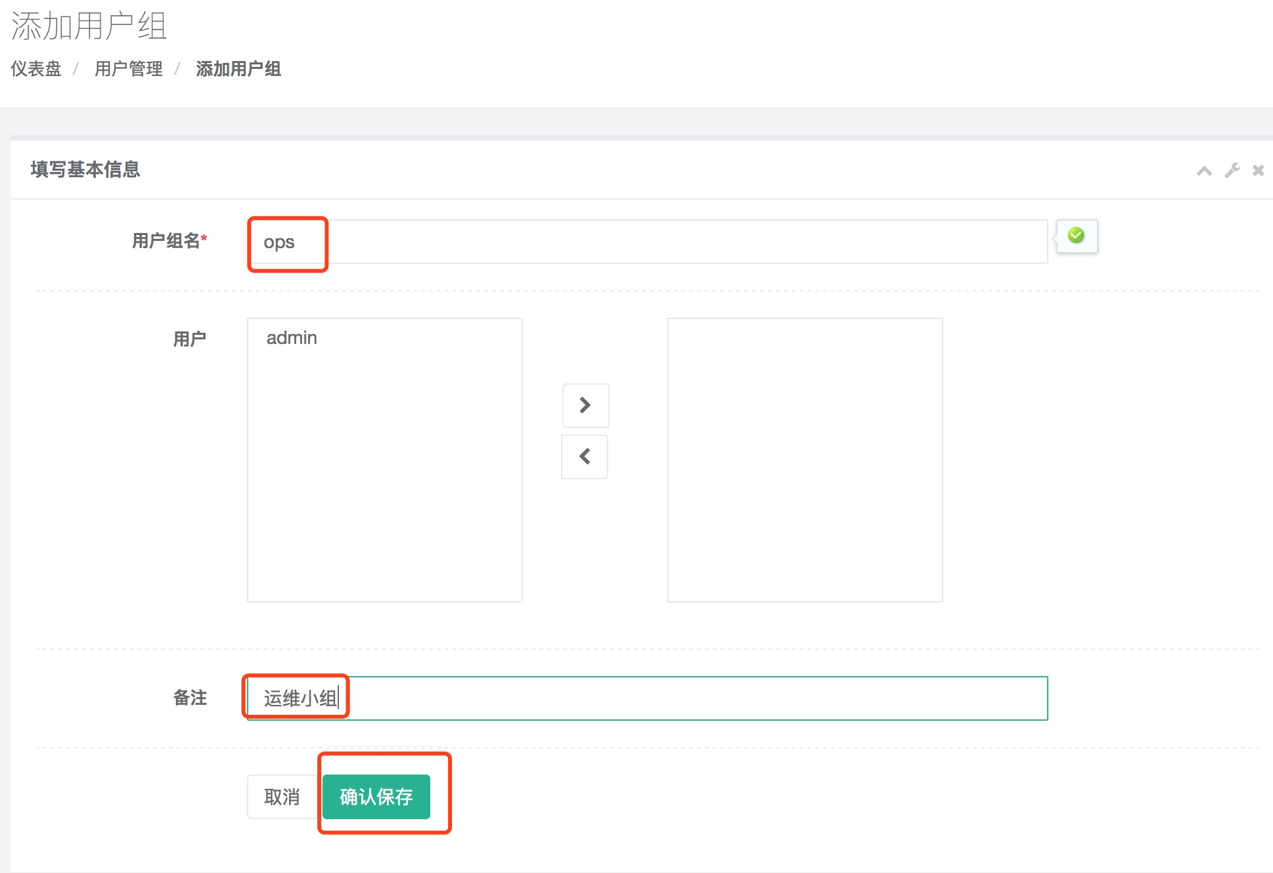1273x873 pixels.
Task: Click the 填写基本信息 panel title
Action: point(85,169)
